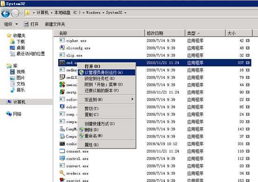
Task: Click the convert.exe file icon
Action: 62,166
